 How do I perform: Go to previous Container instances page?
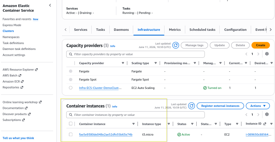click(x=246, y=115)
